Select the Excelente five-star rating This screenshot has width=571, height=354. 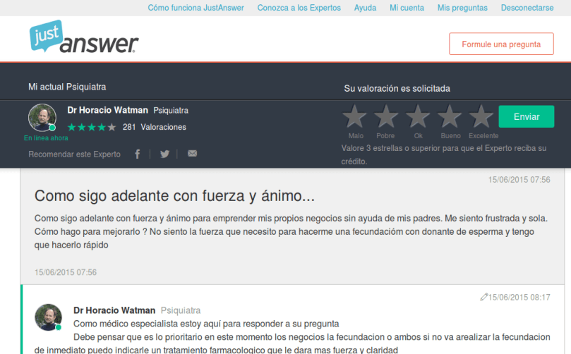(x=481, y=116)
